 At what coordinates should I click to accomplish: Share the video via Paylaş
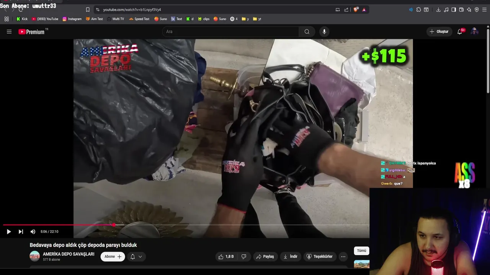(265, 257)
